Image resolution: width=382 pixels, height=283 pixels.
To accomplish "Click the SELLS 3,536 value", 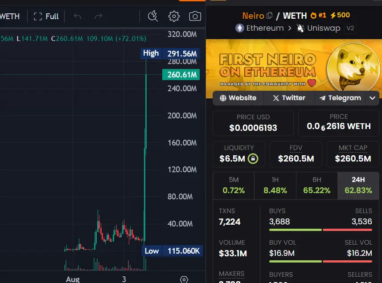I will click(x=361, y=222).
